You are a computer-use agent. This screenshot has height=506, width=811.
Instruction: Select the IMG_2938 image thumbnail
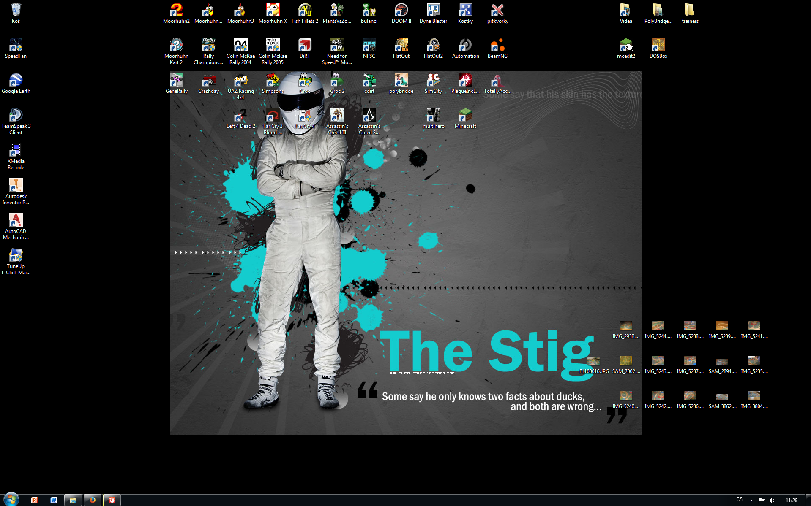coord(626,330)
